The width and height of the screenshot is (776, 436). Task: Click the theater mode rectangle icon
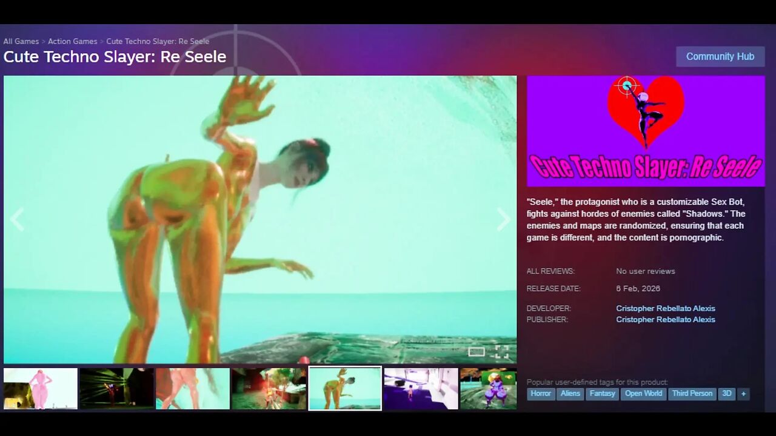[x=477, y=352]
